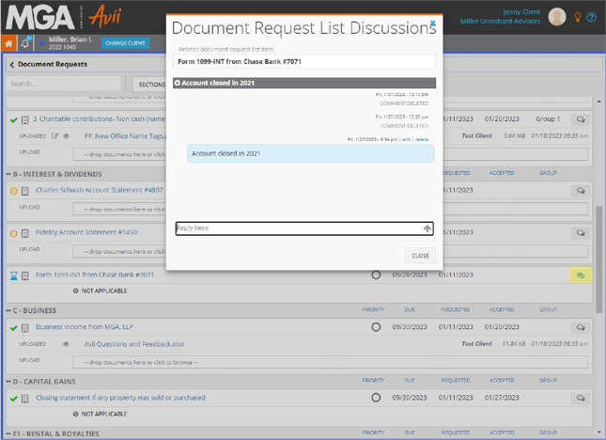This screenshot has width=606, height=440.
Task: Open document icon for Fidelity Account Statement
Action: [x=24, y=233]
